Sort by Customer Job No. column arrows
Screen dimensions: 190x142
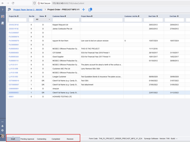point(139,16)
